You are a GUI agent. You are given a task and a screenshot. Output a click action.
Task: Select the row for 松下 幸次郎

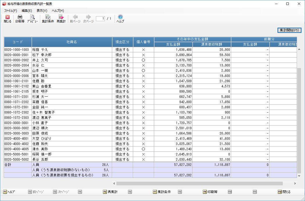pyautogui.click(x=71, y=55)
